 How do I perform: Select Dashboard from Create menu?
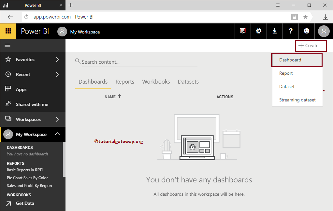(297, 60)
